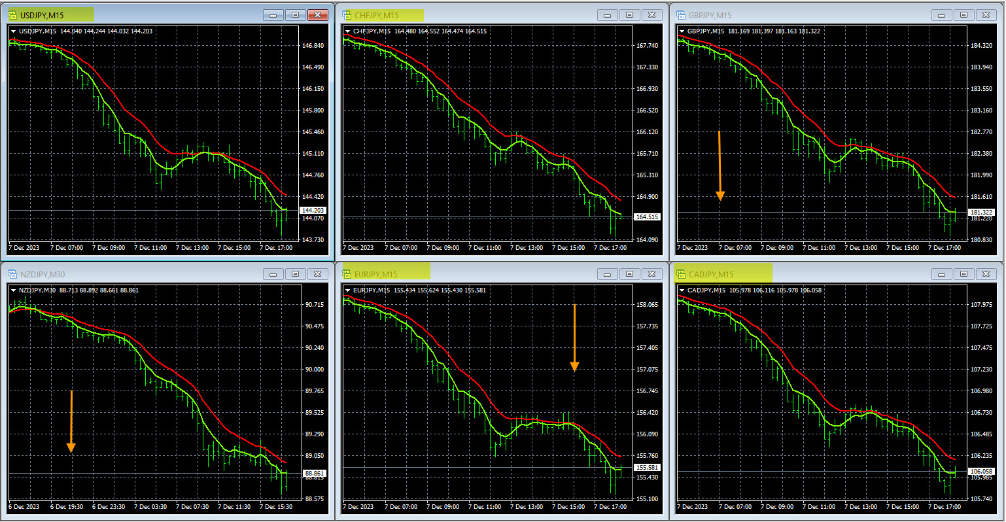
Task: Close the USDJPY,M15 chart window
Action: [317, 15]
